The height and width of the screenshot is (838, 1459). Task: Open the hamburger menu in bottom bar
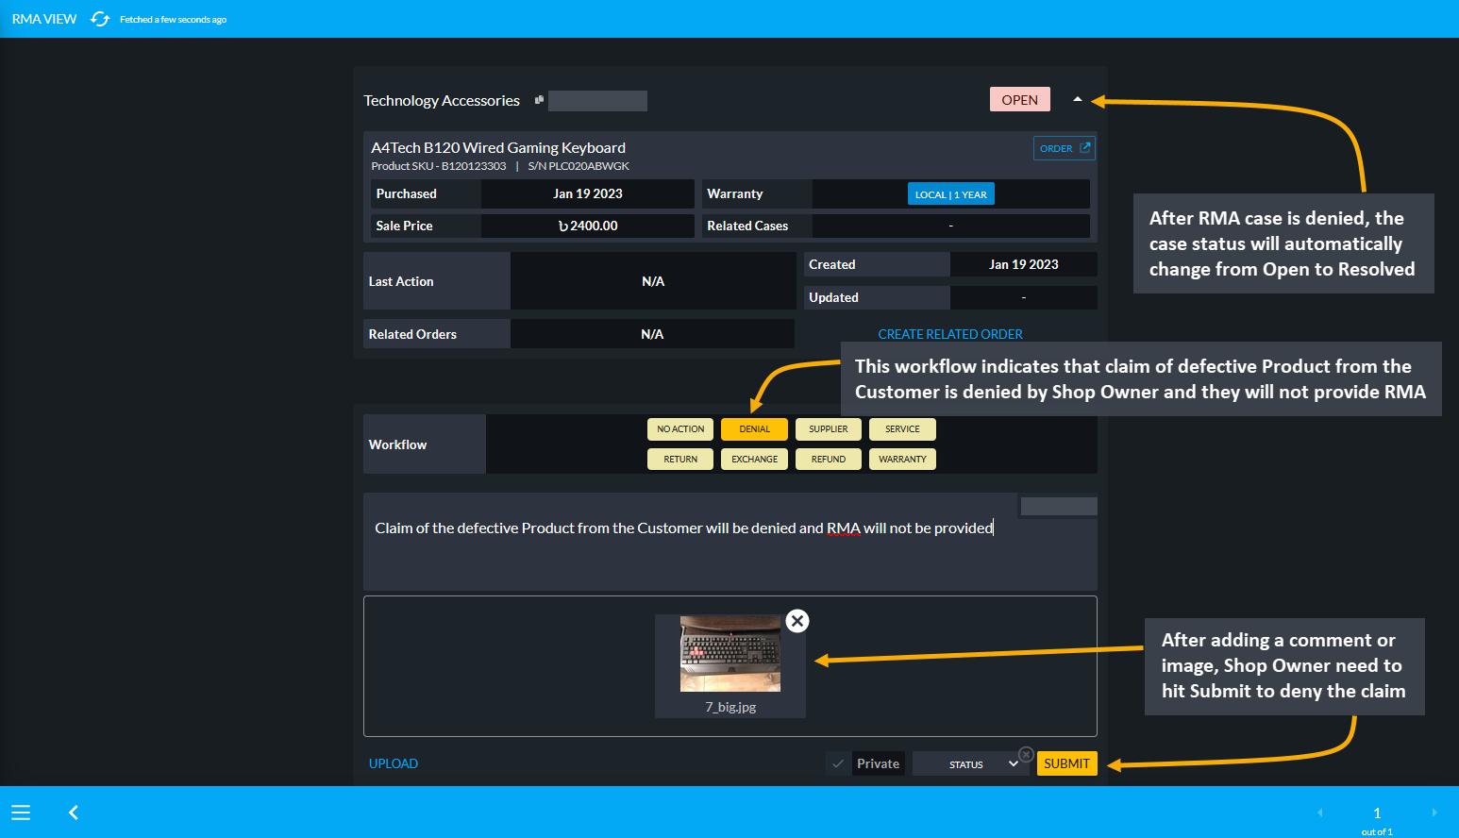tap(21, 813)
